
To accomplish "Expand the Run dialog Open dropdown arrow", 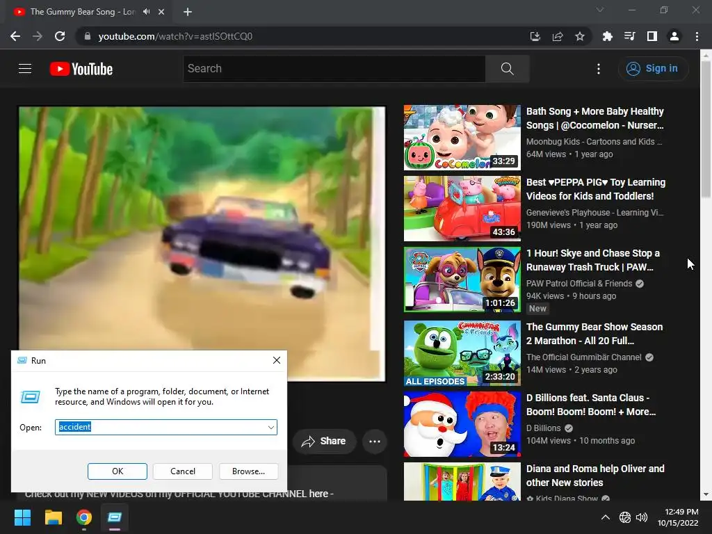I will click(271, 428).
